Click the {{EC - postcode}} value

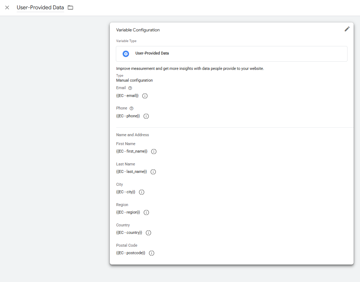[x=130, y=253]
